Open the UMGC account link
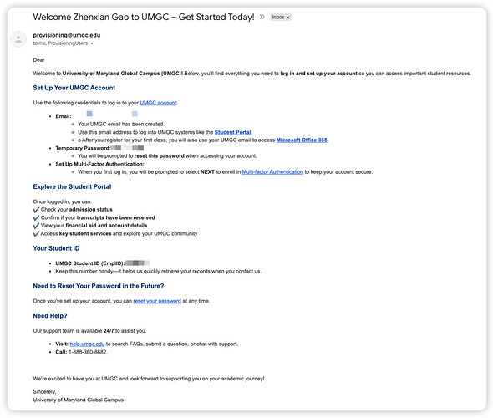Viewport: 493px width, 418px height. [158, 103]
